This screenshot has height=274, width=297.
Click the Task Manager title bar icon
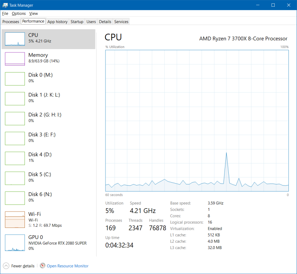pos(5,5)
